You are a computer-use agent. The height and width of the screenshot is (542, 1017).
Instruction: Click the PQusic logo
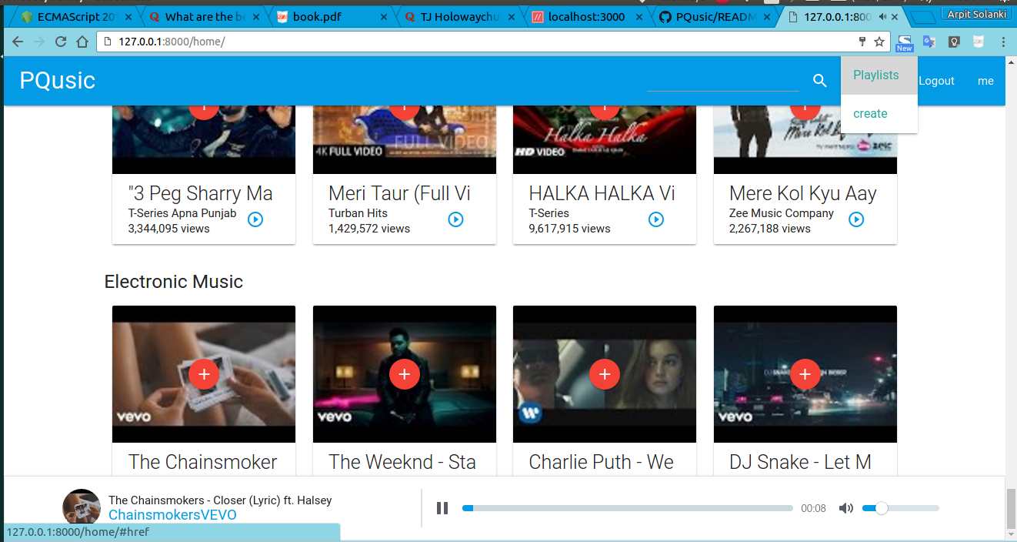pyautogui.click(x=58, y=80)
